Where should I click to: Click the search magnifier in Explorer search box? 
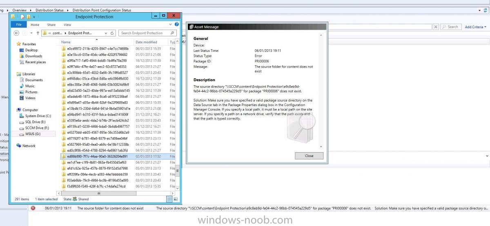171,33
